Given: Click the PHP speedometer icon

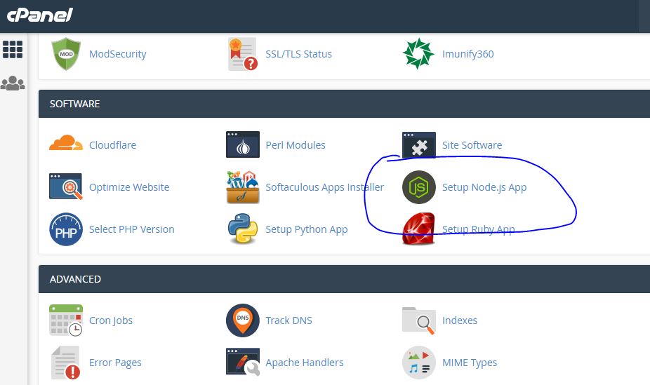Looking at the screenshot, I should (66, 229).
